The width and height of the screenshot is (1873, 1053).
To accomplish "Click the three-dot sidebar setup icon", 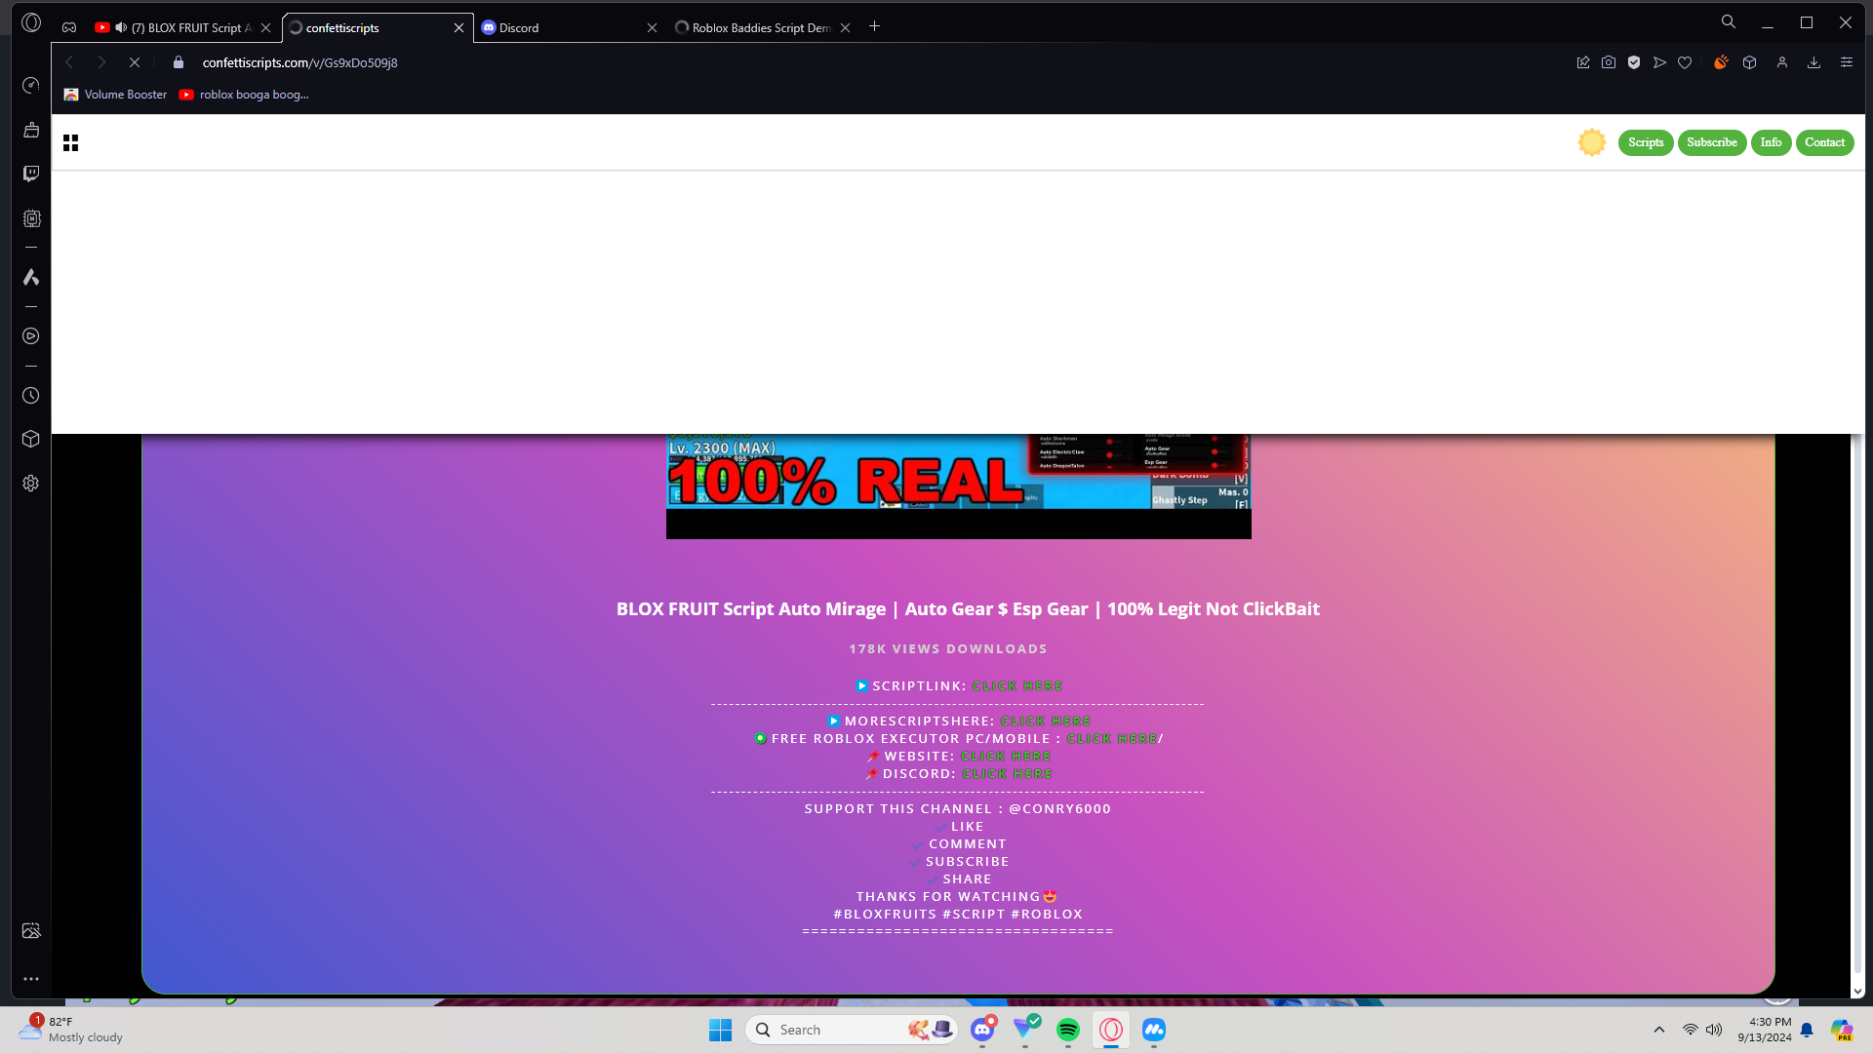I will (x=31, y=979).
